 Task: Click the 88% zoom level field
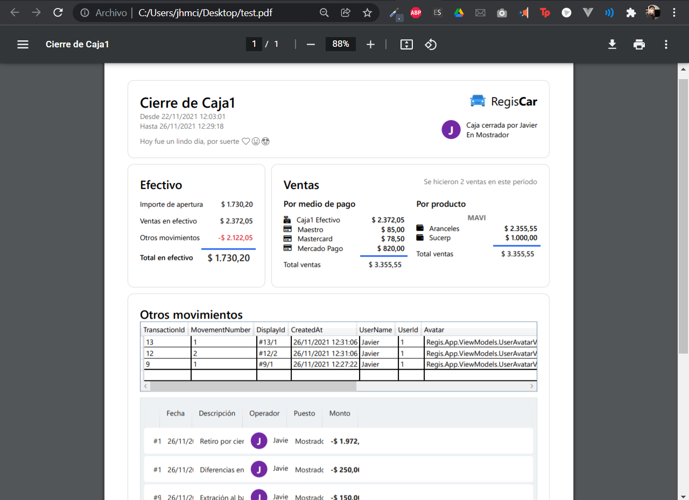[x=340, y=44]
